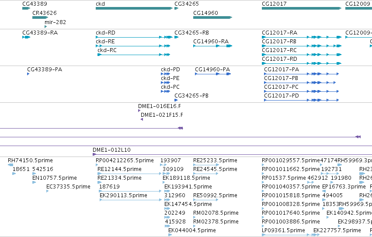Select the RP001011662.5prime label
The height and width of the screenshot is (237, 372).
pos(291,169)
